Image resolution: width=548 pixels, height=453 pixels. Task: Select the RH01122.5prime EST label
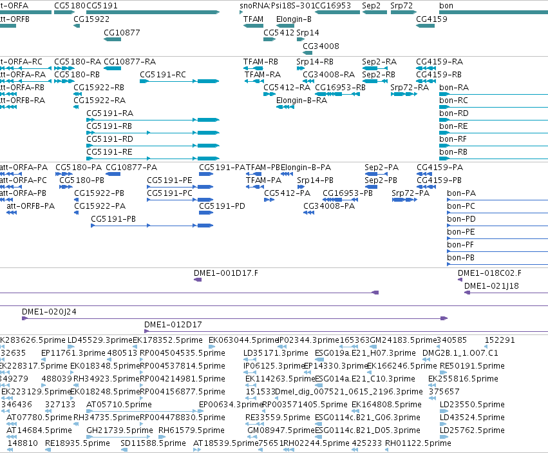(418, 443)
